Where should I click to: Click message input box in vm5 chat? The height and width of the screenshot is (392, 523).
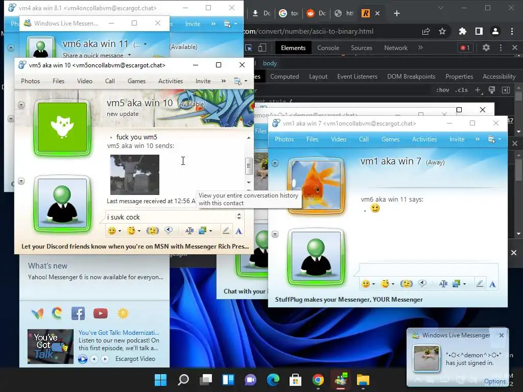pyautogui.click(x=172, y=217)
